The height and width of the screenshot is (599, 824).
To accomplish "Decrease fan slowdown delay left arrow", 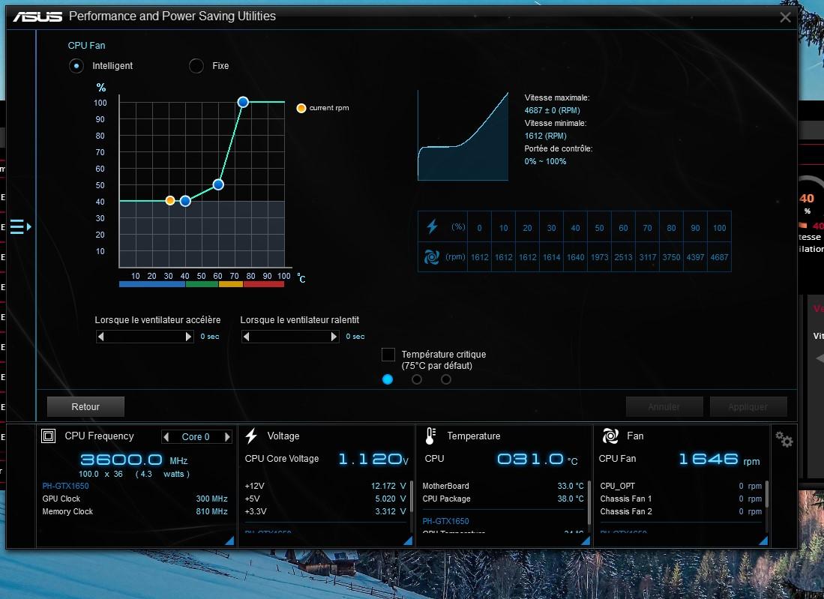I will [247, 337].
